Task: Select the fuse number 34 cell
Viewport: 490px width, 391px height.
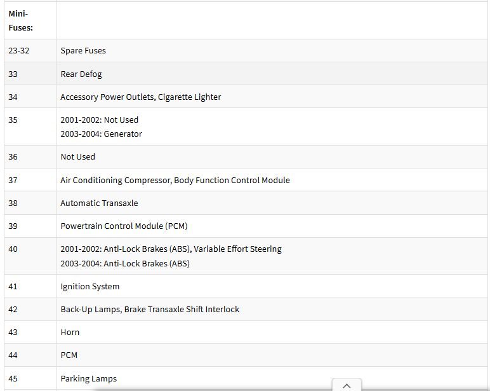Action: coord(30,97)
